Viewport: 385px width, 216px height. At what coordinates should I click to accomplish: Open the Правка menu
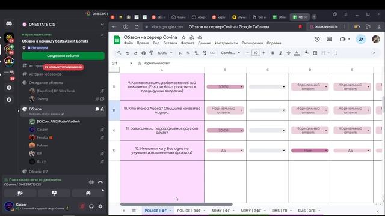[143, 43]
